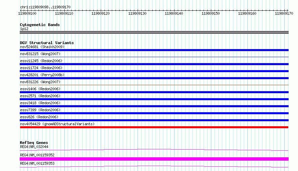Image resolution: width=298 pixels, height=171 pixels.
Task: Click ruler position 119809110
Action: (x=64, y=13)
